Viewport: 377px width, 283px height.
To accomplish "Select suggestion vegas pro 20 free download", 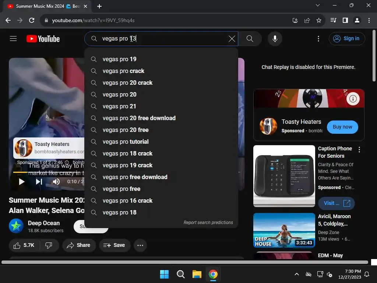I will click(x=161, y=118).
